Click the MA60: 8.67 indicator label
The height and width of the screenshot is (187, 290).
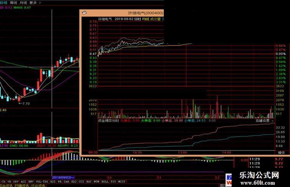(22, 8)
